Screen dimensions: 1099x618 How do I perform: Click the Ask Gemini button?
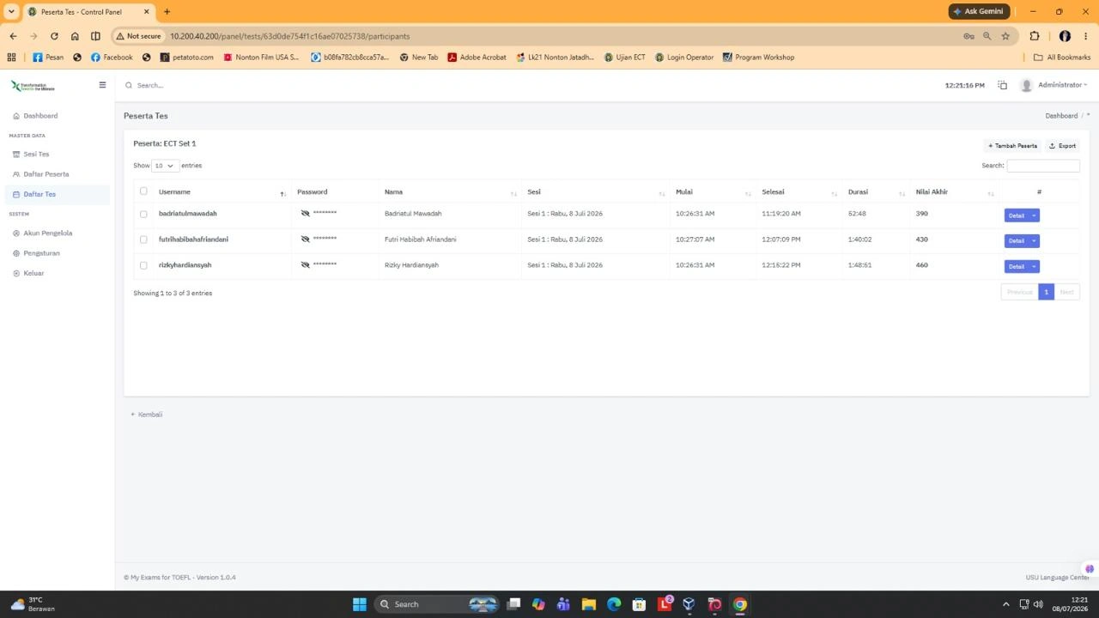point(978,11)
